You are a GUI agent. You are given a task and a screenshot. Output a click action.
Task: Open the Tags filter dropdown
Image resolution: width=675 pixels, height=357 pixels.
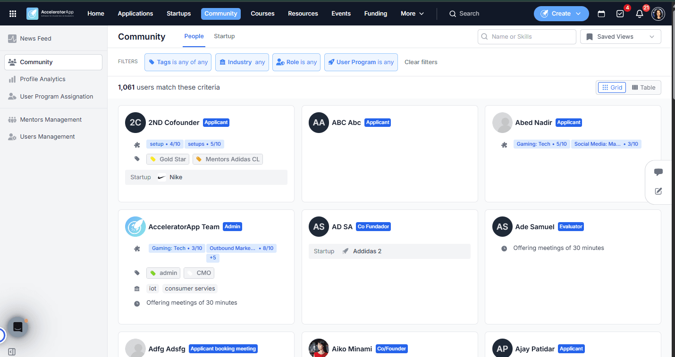pyautogui.click(x=178, y=62)
